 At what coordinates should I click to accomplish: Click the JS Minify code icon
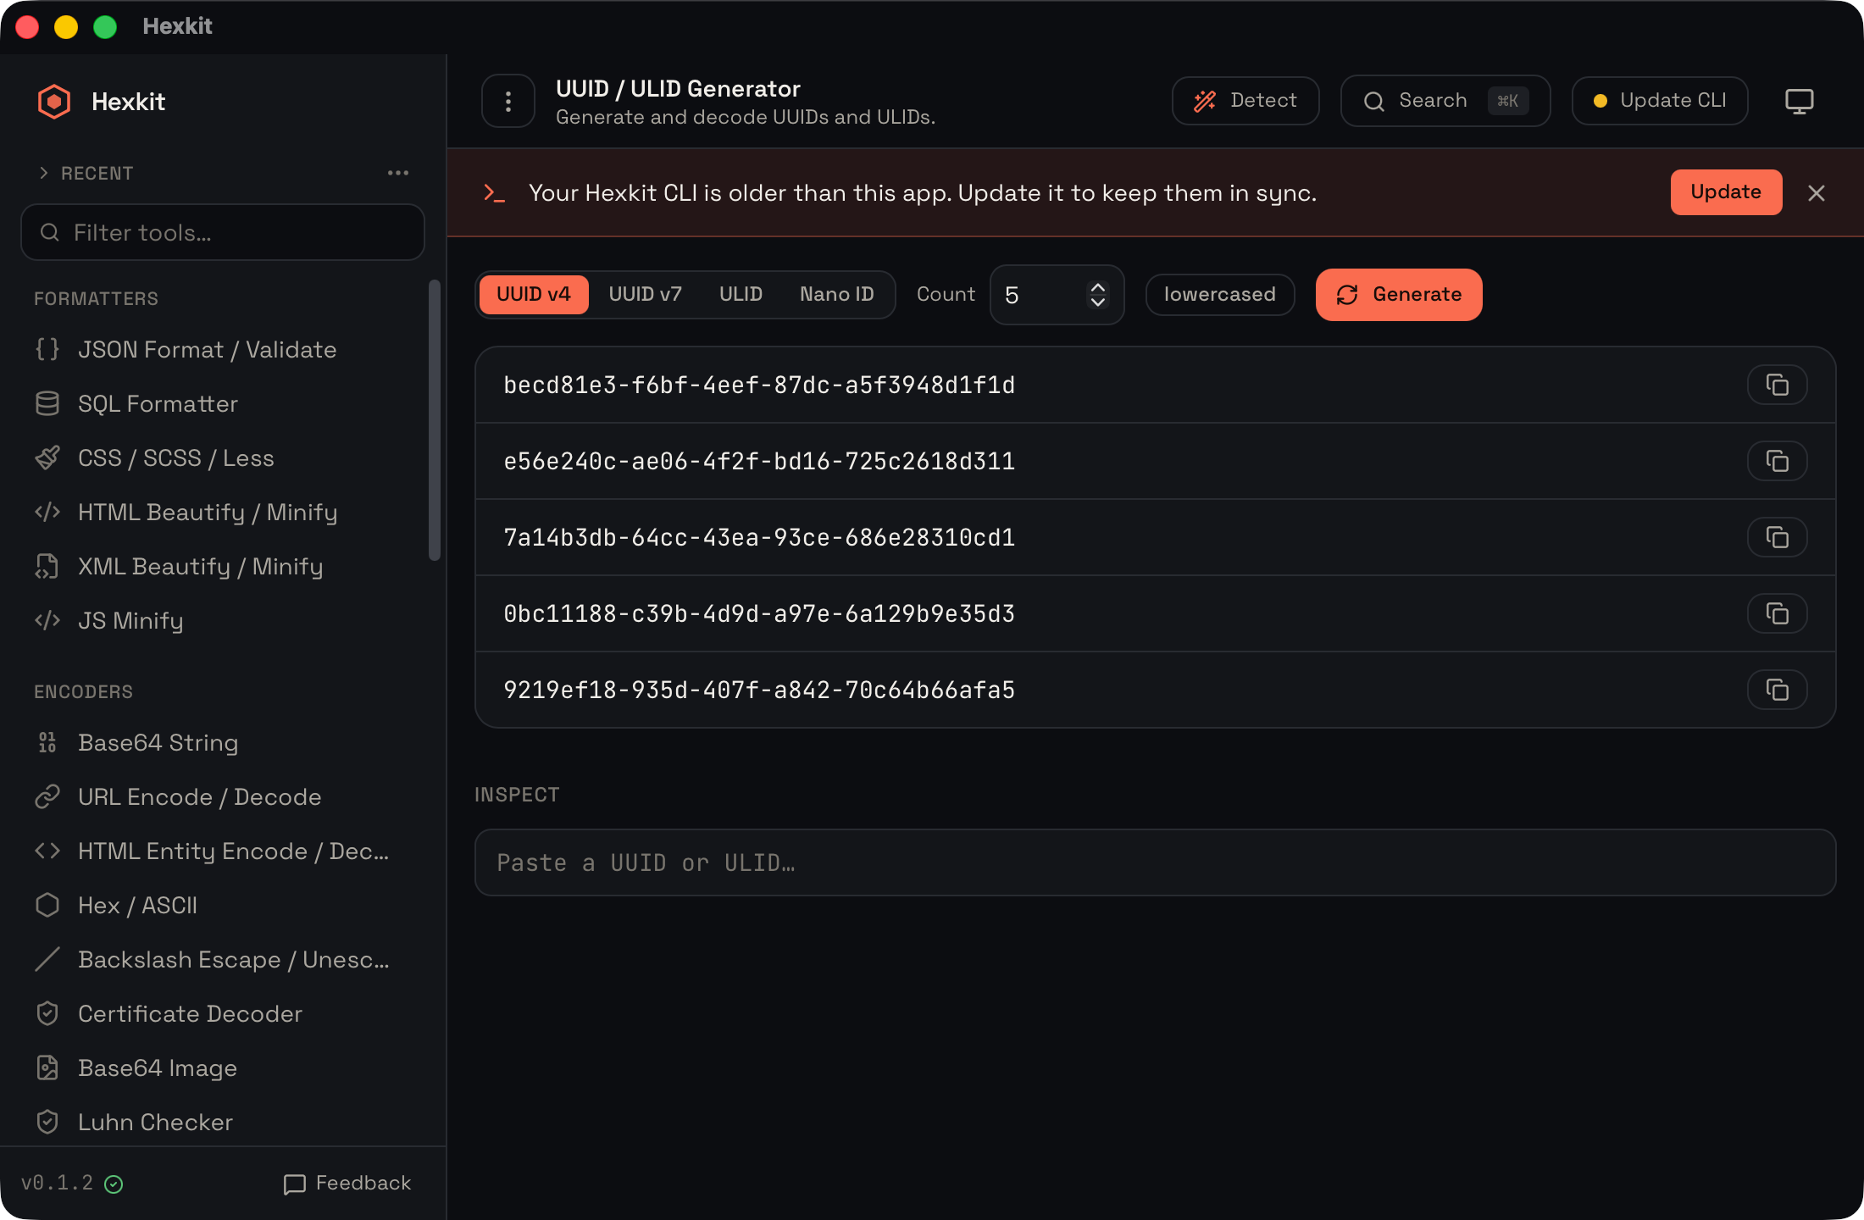(x=47, y=620)
